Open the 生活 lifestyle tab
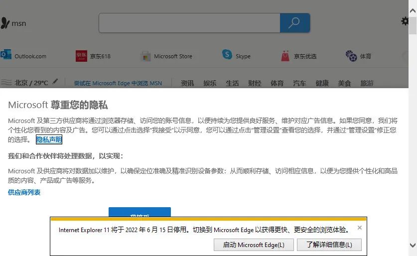This screenshot has width=417, height=256. [232, 83]
